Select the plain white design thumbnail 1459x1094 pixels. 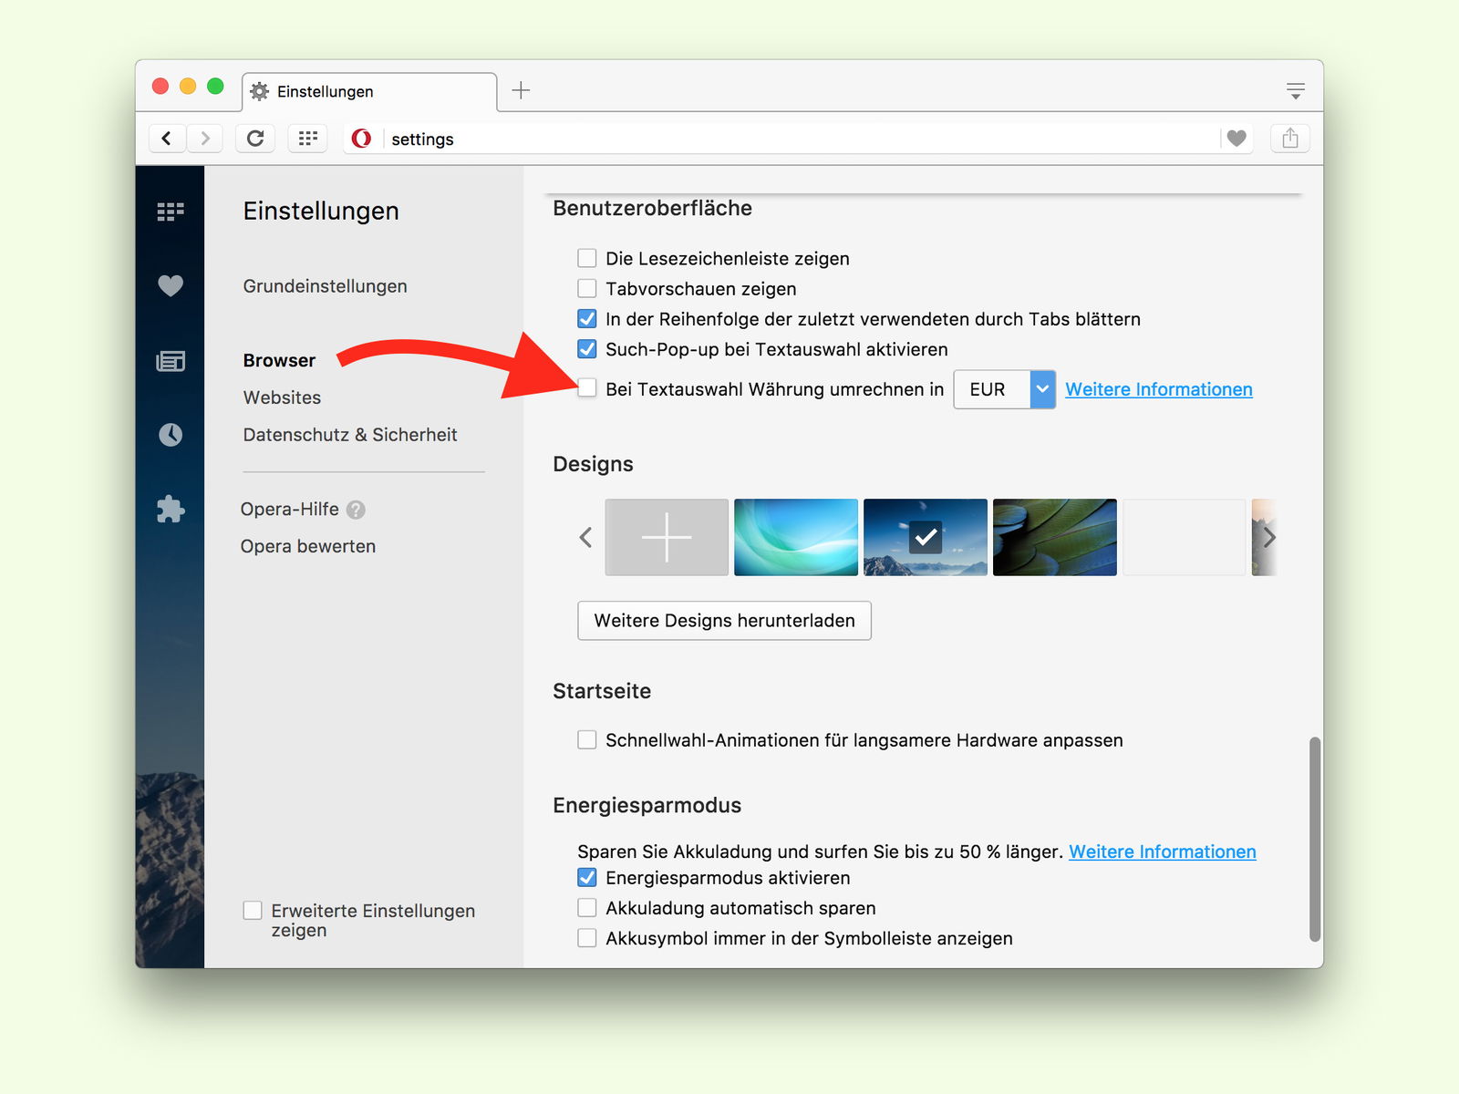click(1184, 537)
